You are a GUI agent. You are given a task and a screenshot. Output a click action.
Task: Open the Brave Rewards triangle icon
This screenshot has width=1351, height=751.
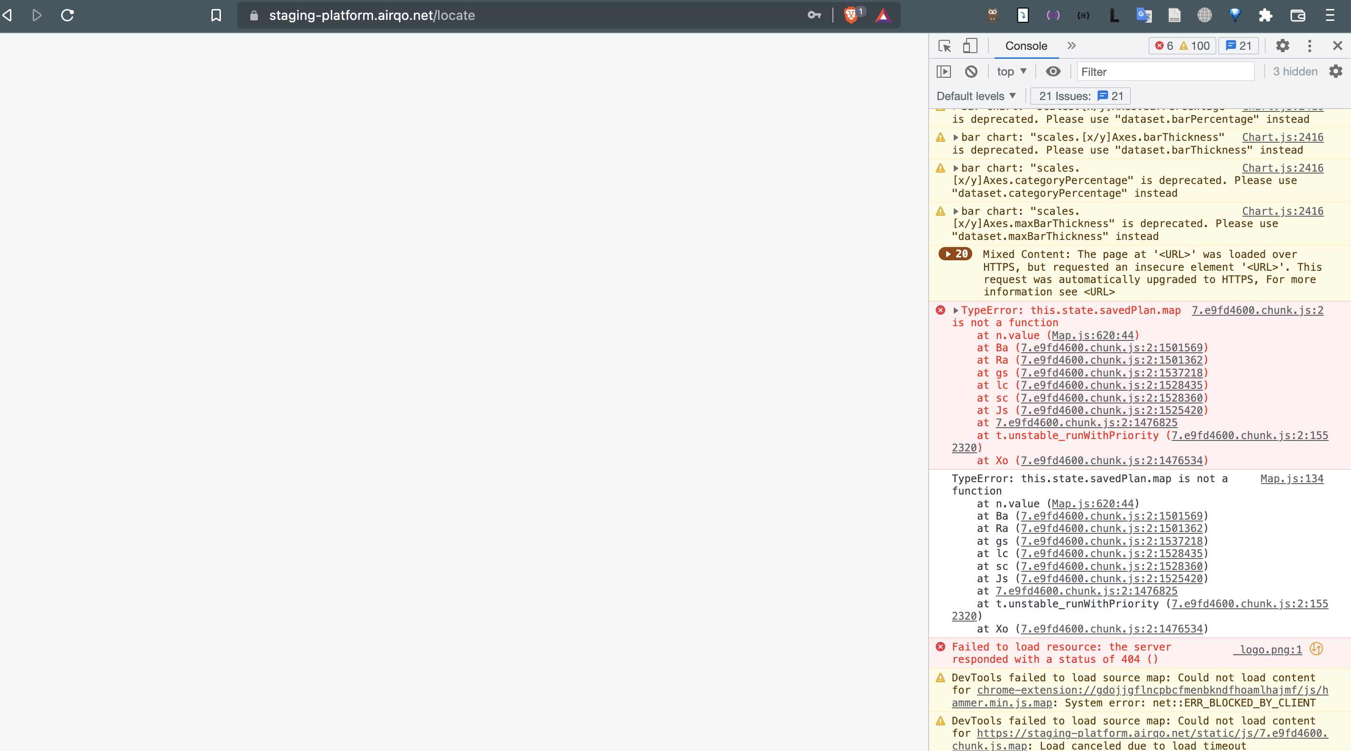(x=883, y=15)
